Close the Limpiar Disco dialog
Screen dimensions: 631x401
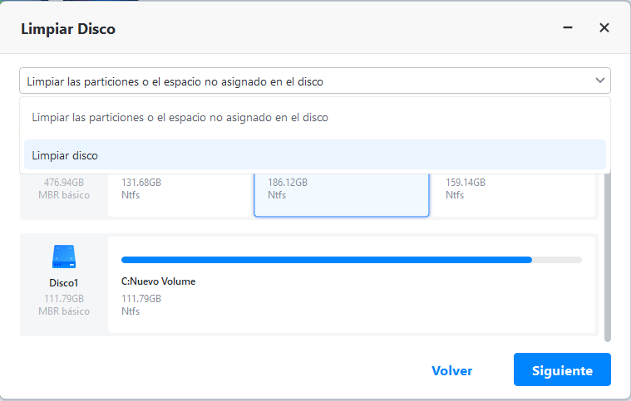tap(604, 28)
